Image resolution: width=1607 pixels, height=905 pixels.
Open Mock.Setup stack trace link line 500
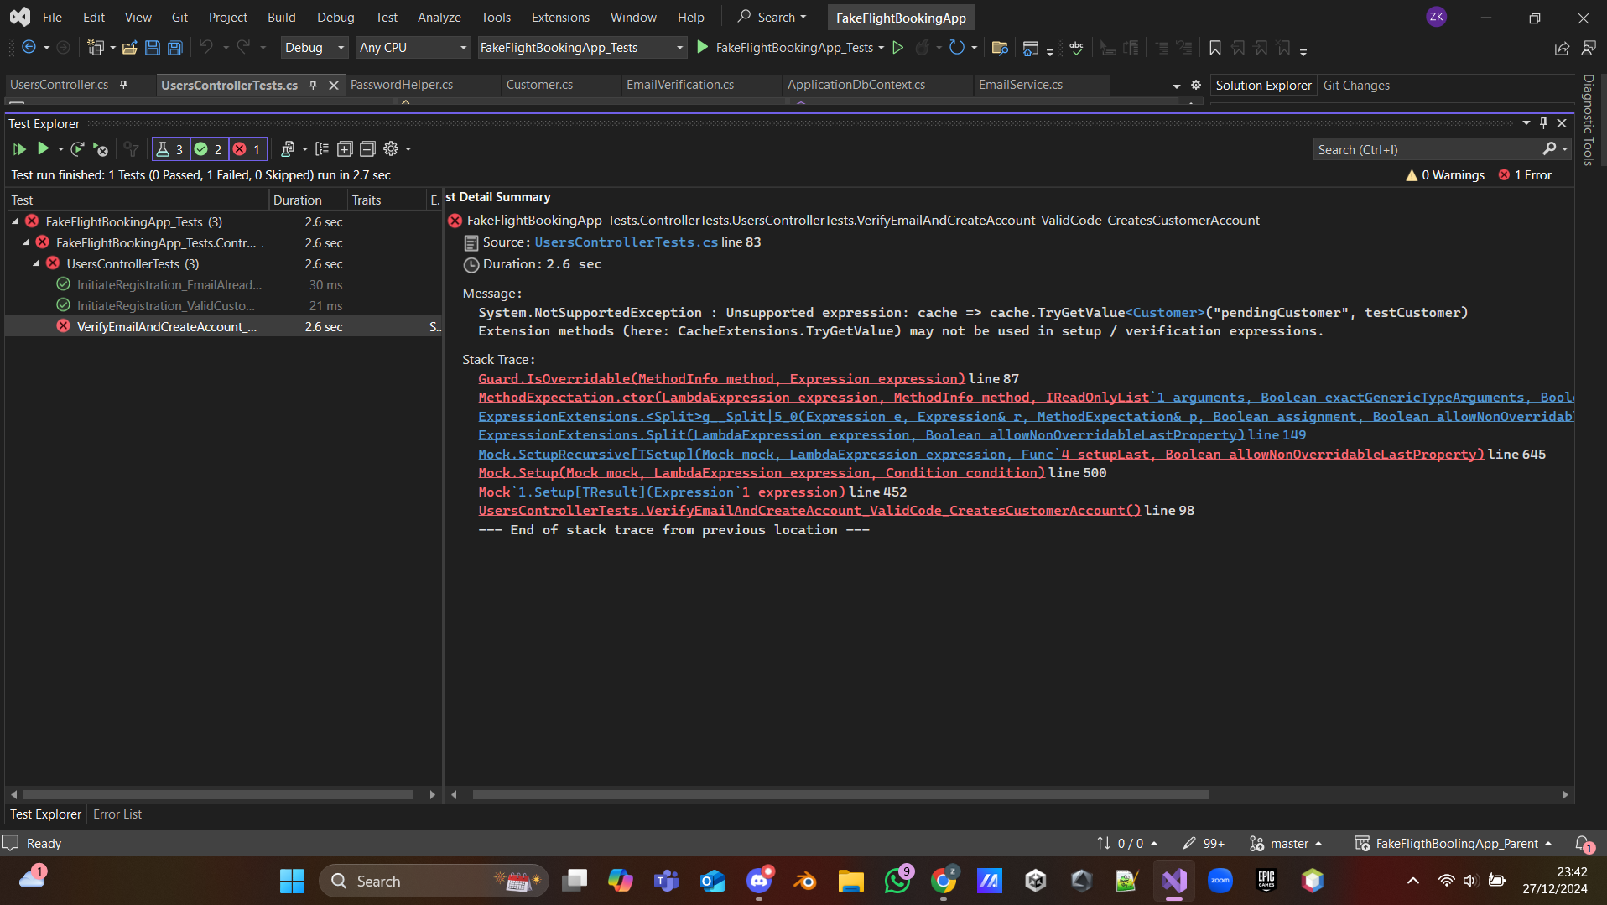pos(762,473)
